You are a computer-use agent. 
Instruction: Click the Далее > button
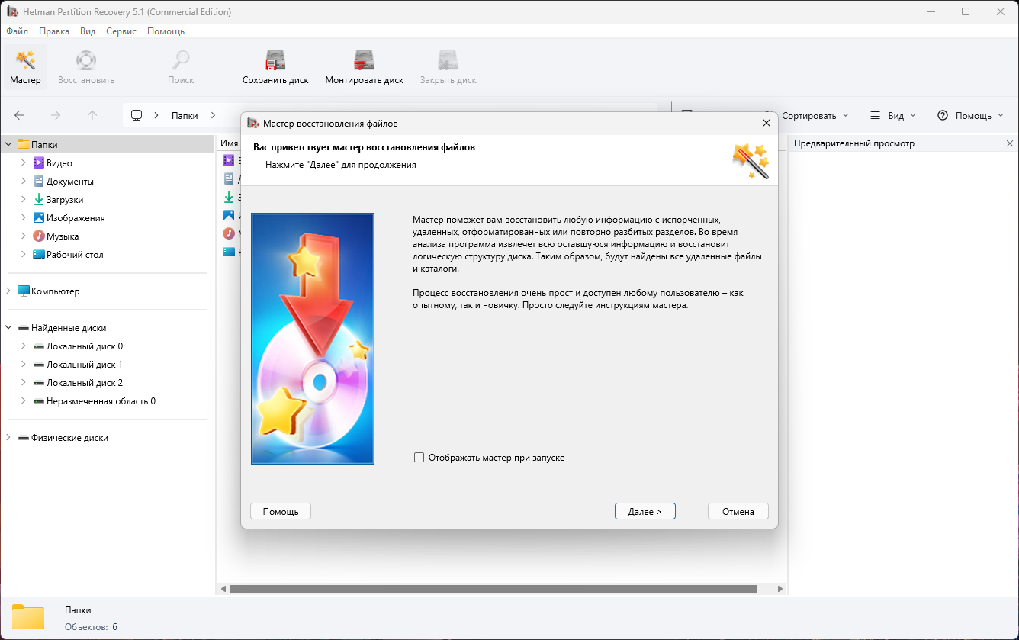click(x=645, y=511)
